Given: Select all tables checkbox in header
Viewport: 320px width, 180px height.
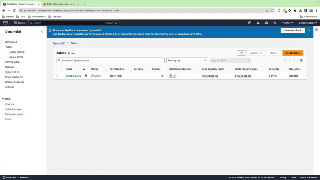Looking at the screenshot, I should point(58,69).
